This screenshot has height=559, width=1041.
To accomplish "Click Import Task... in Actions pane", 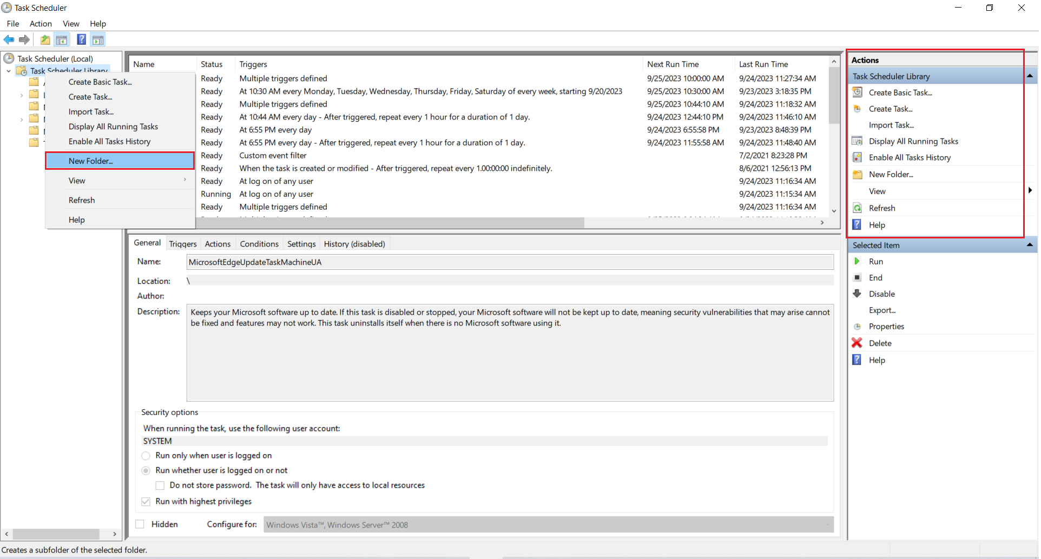I will tap(891, 125).
